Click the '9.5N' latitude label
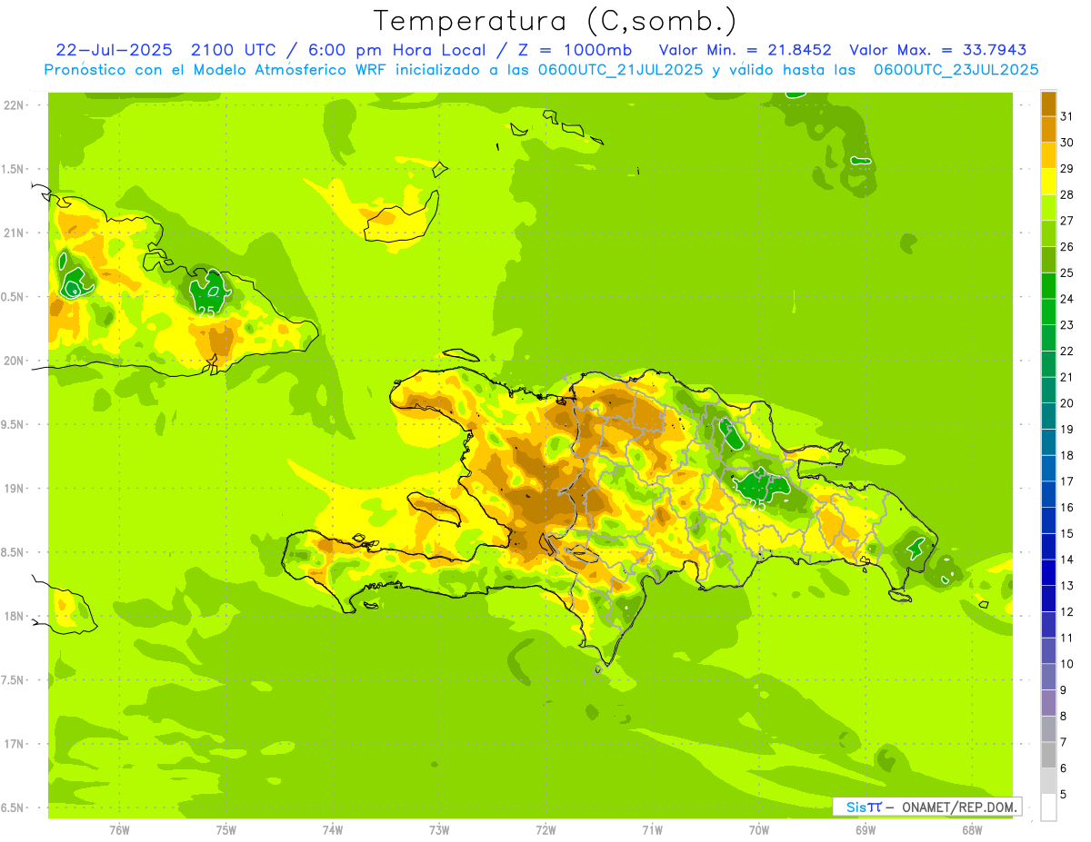Screen dimensions: 1091x842 coord(14,425)
